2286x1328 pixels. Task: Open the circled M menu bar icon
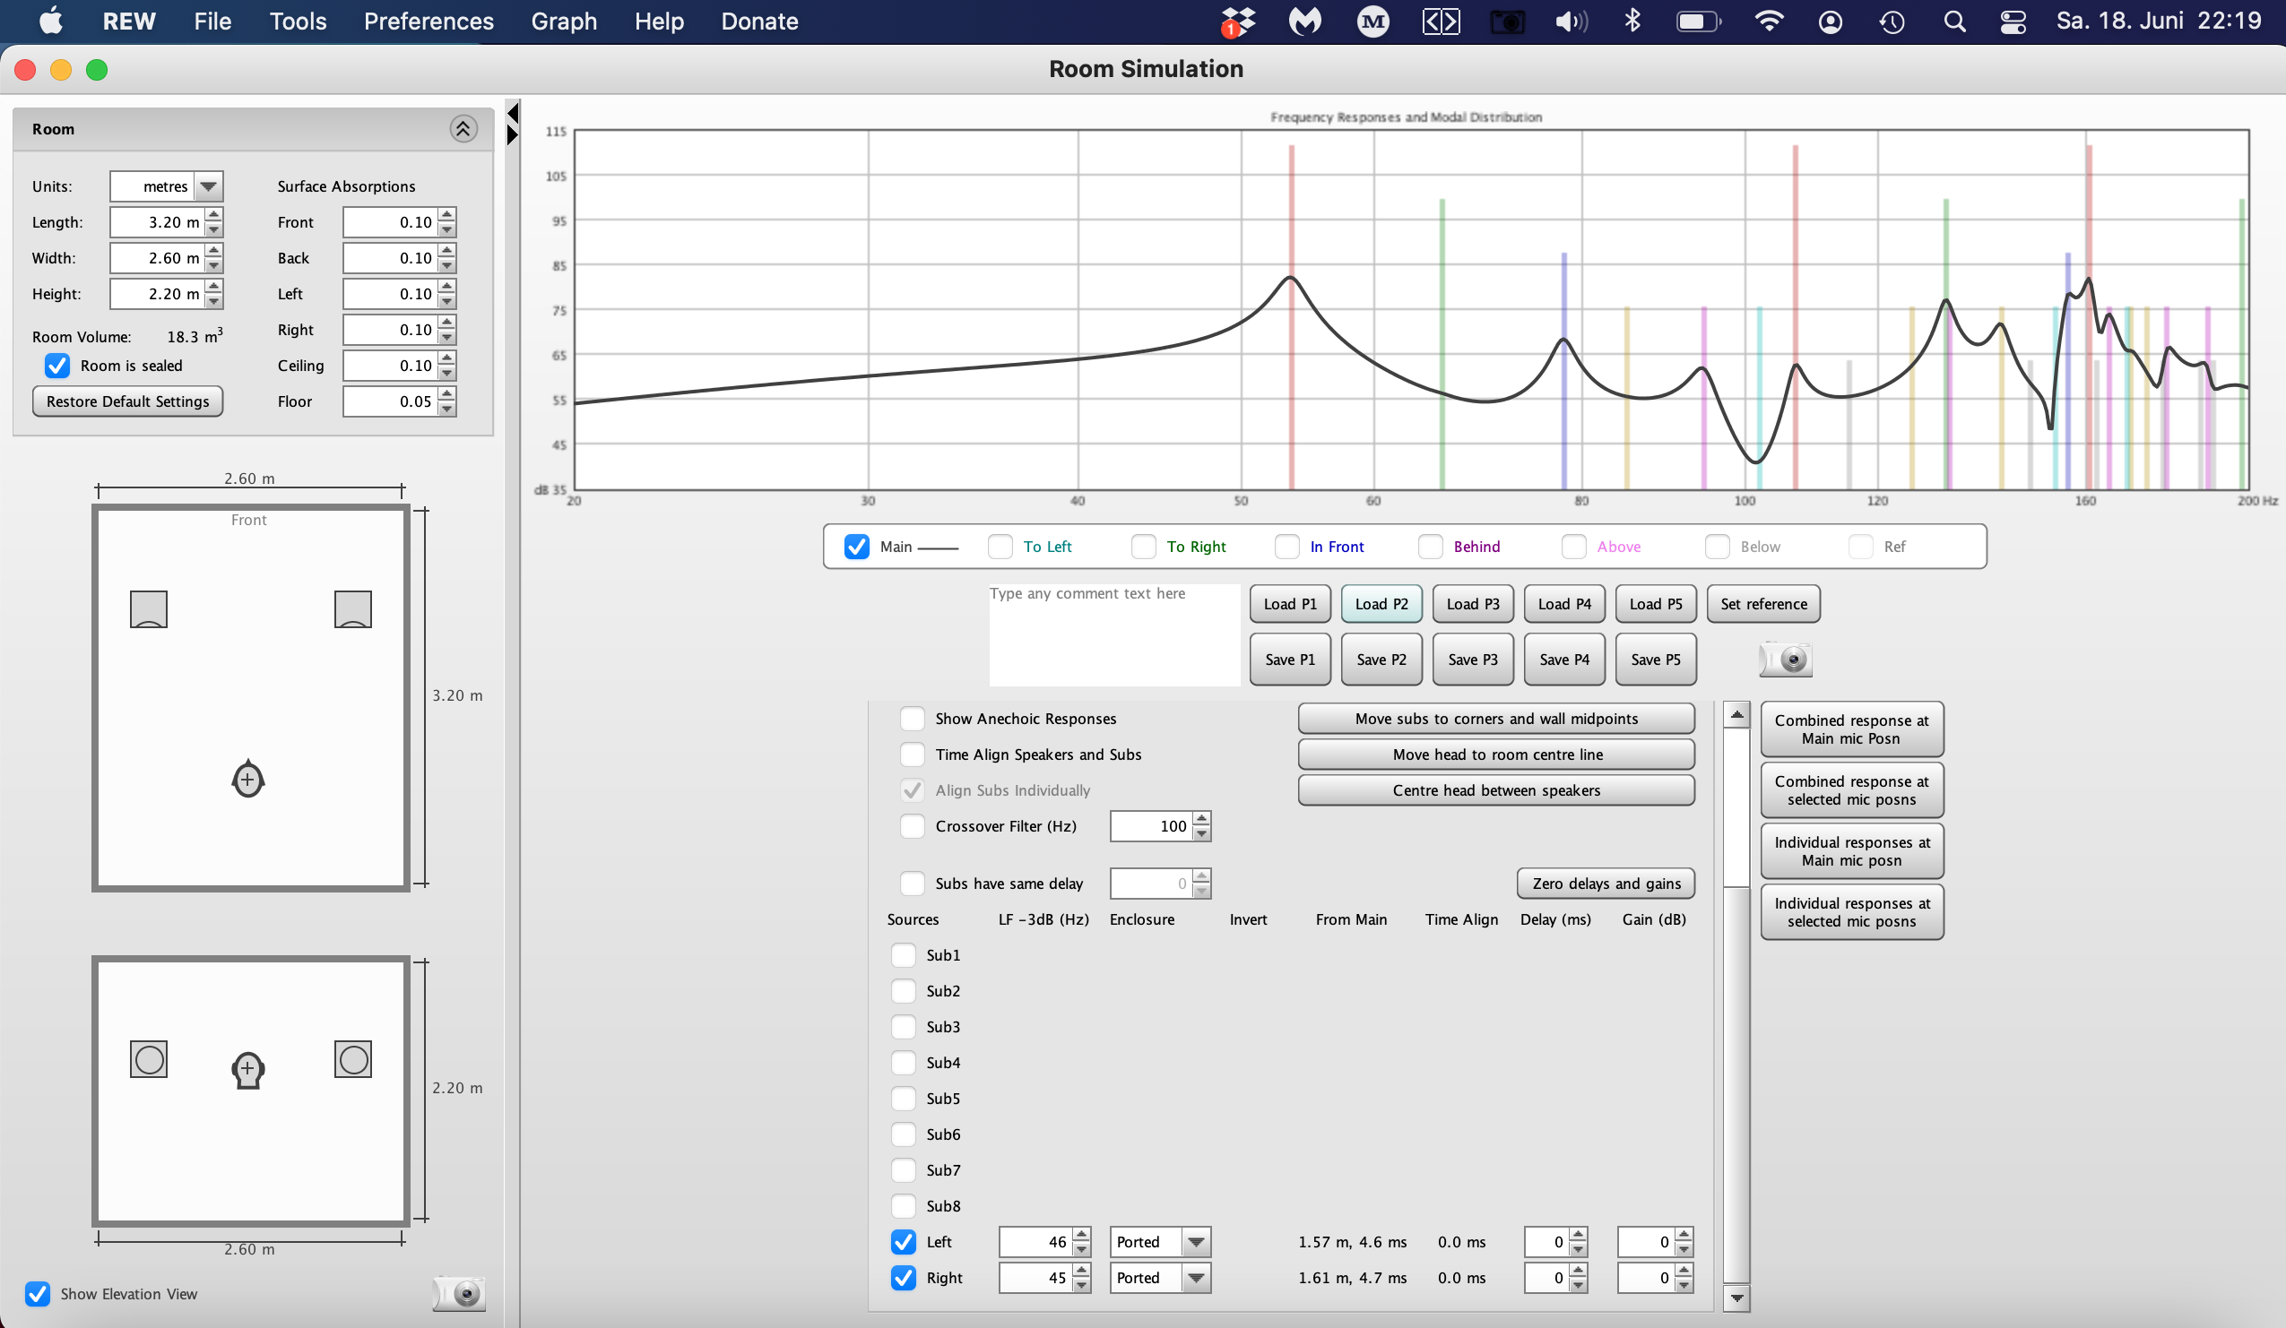coord(1372,22)
